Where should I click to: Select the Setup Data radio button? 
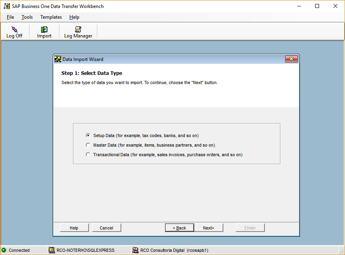tap(88, 135)
